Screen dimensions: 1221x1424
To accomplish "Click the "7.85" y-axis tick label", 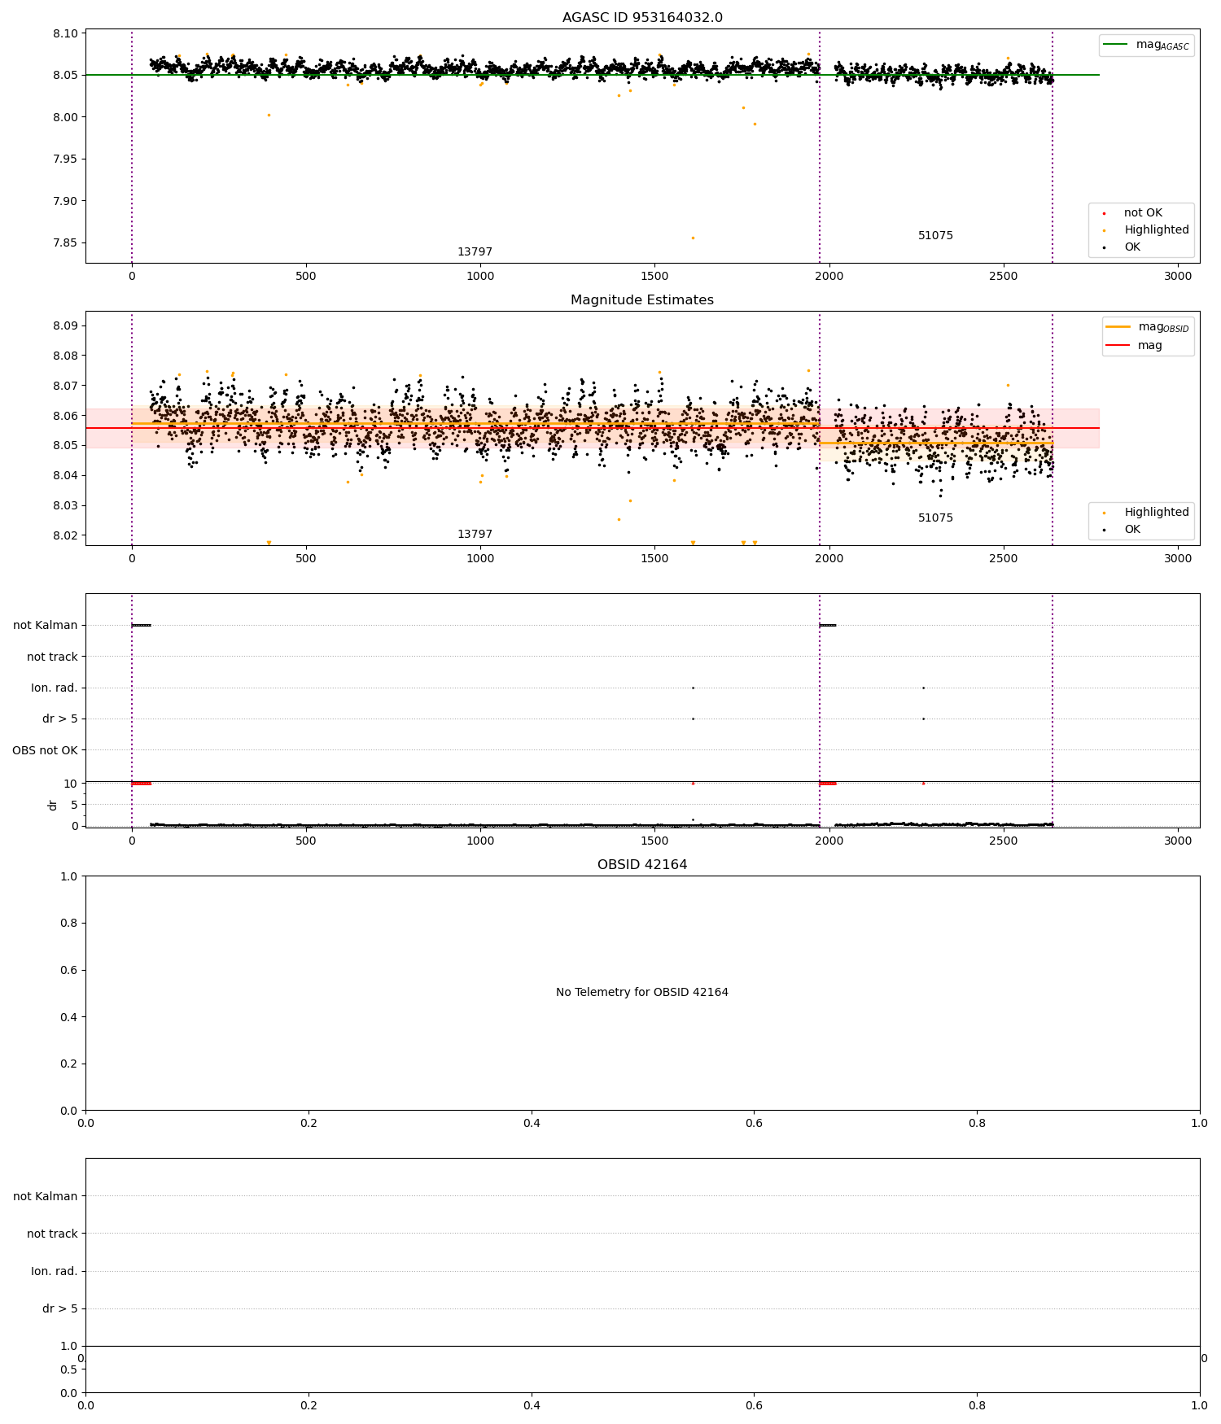I will pos(65,242).
